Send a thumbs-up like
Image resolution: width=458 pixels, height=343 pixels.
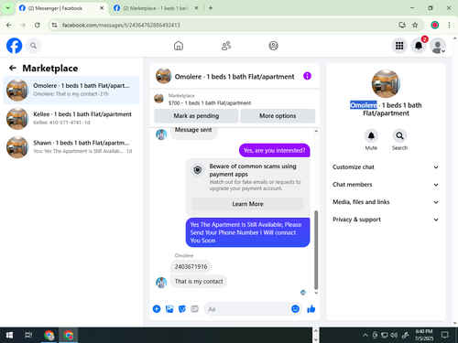pos(311,309)
